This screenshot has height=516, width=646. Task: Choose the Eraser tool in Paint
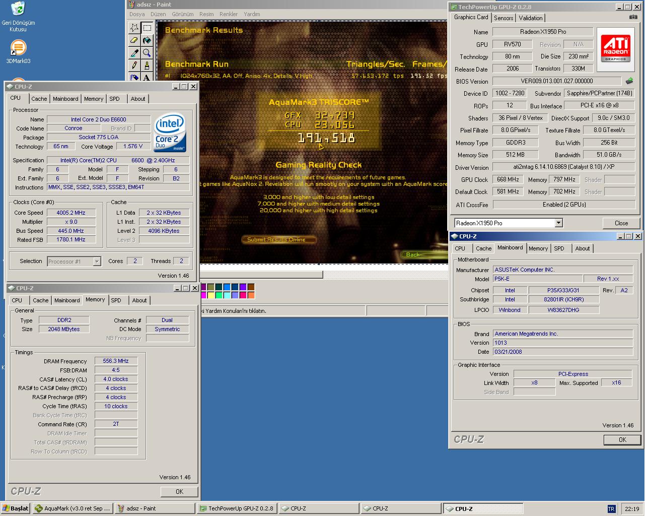tap(134, 40)
